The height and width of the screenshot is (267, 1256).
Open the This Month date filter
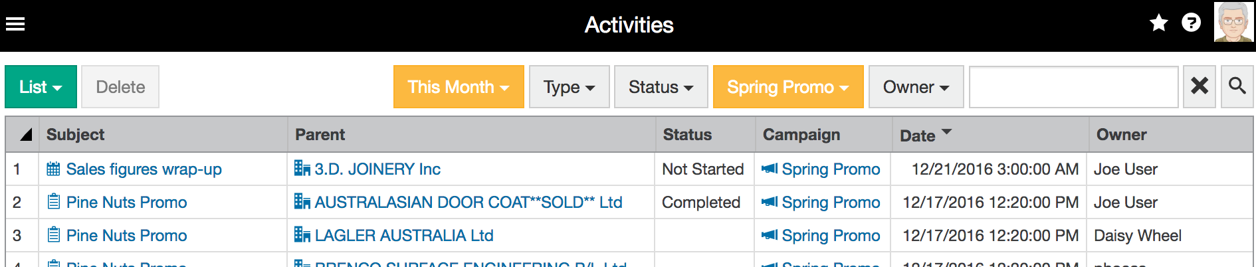[459, 86]
